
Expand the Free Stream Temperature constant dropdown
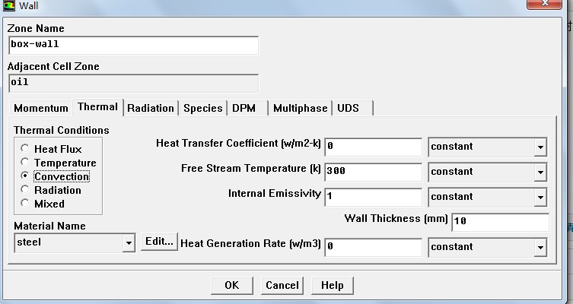540,172
